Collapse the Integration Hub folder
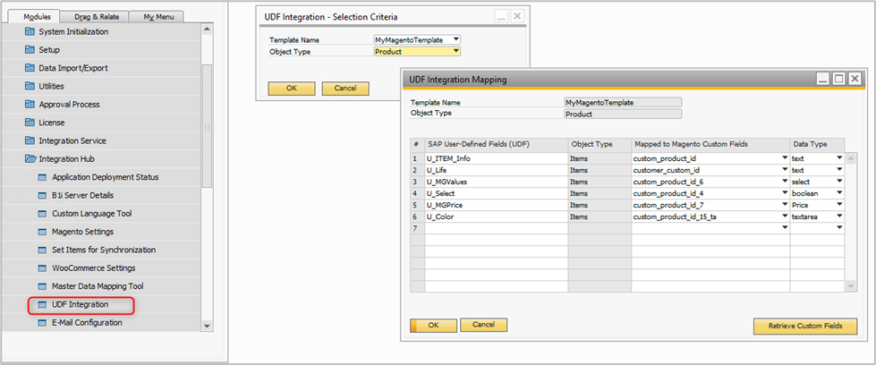876x365 pixels. pyautogui.click(x=30, y=159)
